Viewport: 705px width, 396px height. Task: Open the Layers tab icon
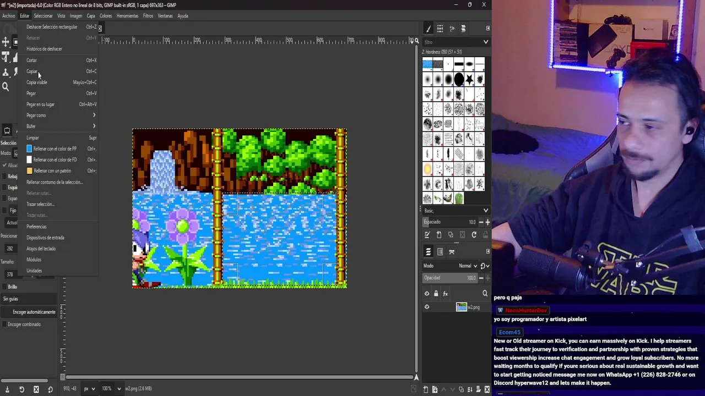coord(428,252)
